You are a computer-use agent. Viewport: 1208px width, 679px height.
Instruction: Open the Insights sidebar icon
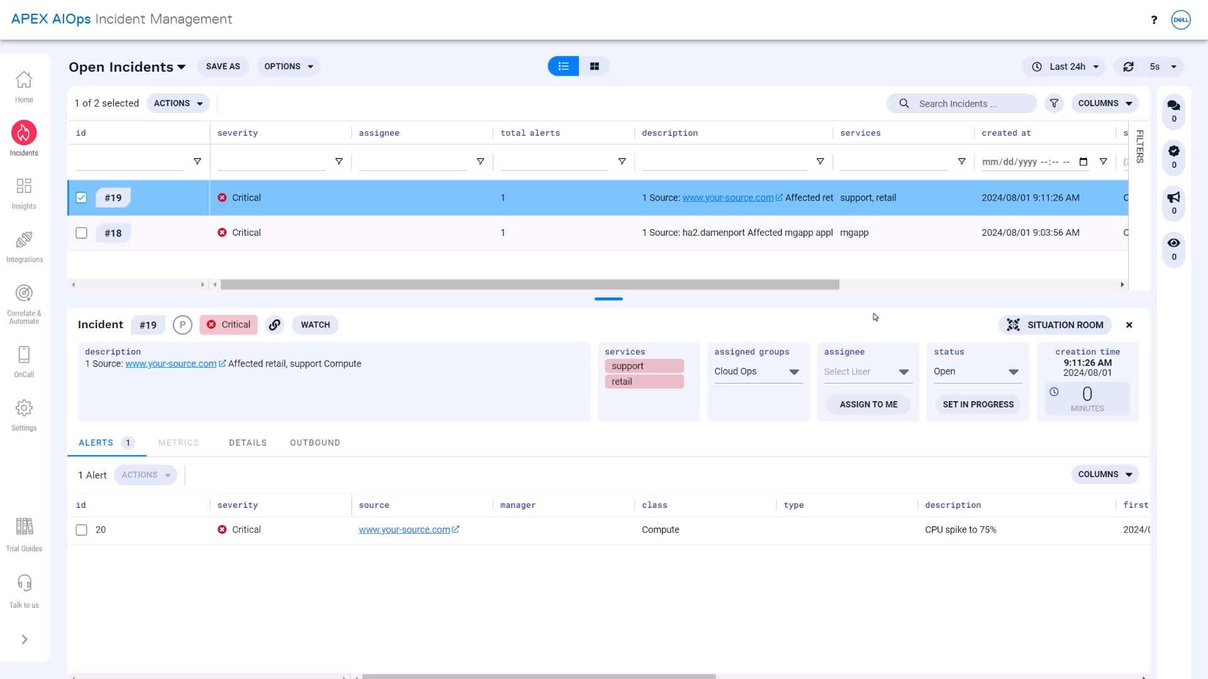(24, 193)
